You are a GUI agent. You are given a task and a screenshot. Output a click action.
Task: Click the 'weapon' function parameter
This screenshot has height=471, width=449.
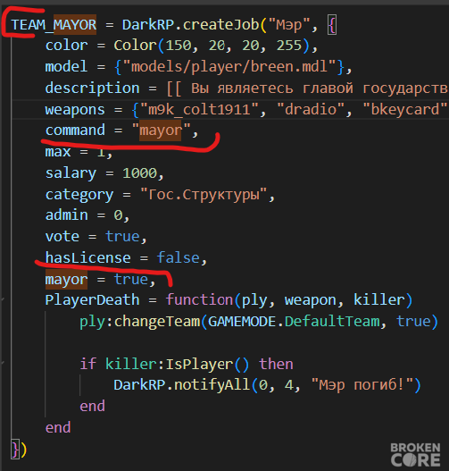pyautogui.click(x=311, y=300)
